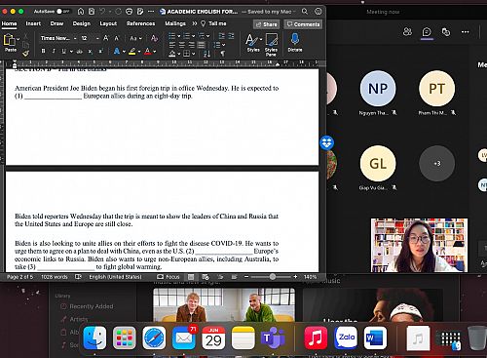Open the Comments button
The height and width of the screenshot is (358, 487).
[x=303, y=24]
